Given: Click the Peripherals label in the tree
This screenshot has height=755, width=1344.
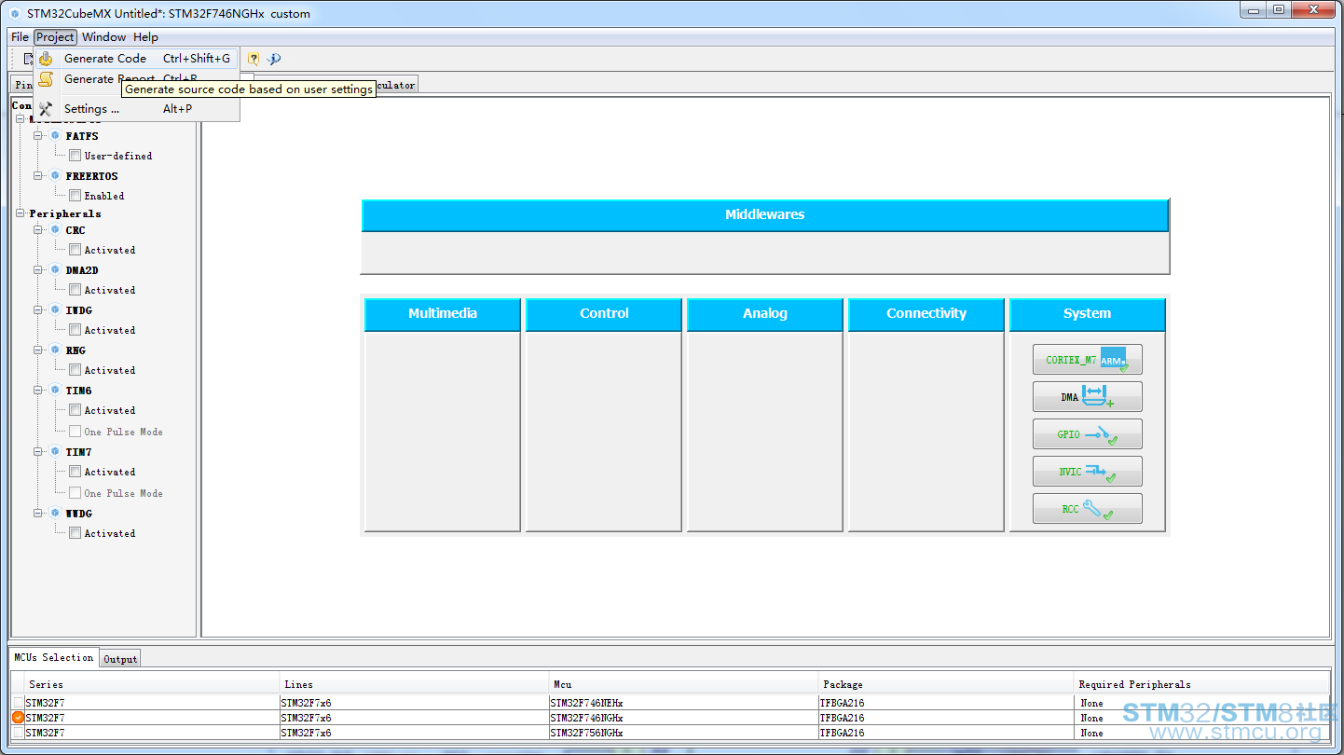Looking at the screenshot, I should [x=65, y=213].
